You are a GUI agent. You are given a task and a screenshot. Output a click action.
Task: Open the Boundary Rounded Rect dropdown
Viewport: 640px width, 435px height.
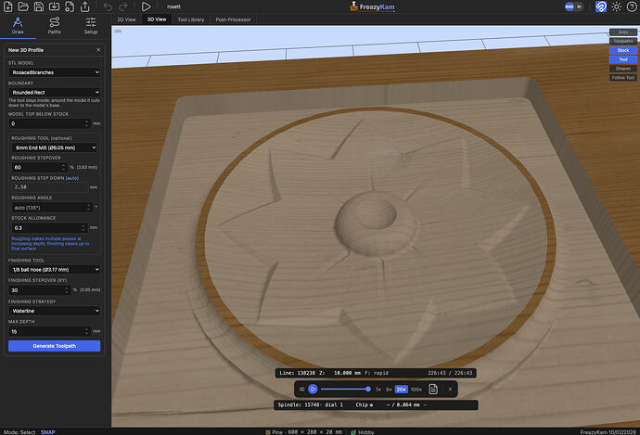point(55,92)
